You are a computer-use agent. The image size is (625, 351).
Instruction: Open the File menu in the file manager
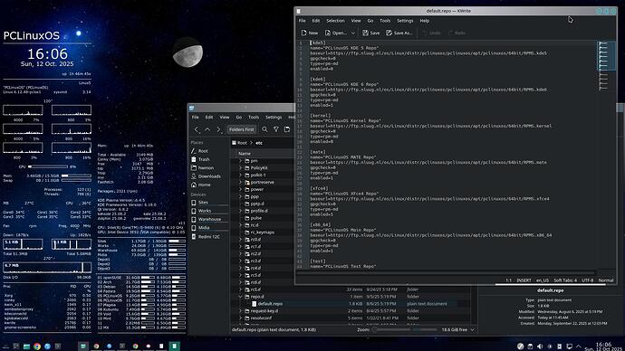(x=195, y=118)
